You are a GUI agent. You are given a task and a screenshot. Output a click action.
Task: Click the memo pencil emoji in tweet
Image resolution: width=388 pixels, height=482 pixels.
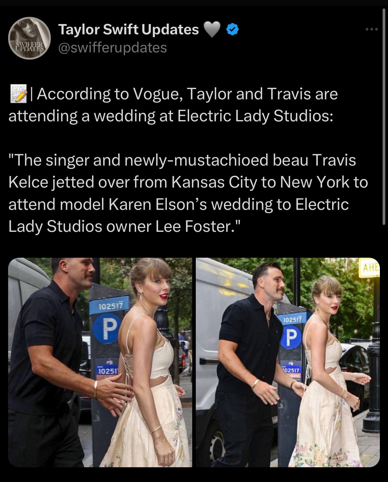click(19, 94)
